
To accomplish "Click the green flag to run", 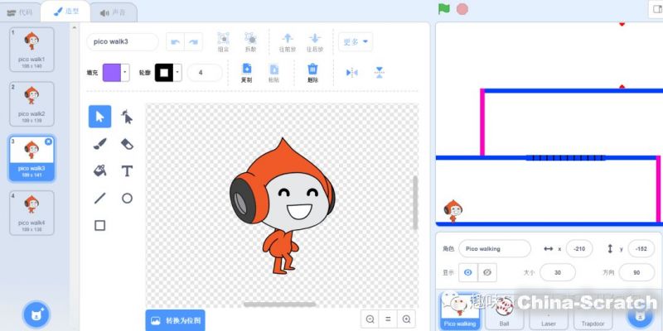I will [444, 9].
